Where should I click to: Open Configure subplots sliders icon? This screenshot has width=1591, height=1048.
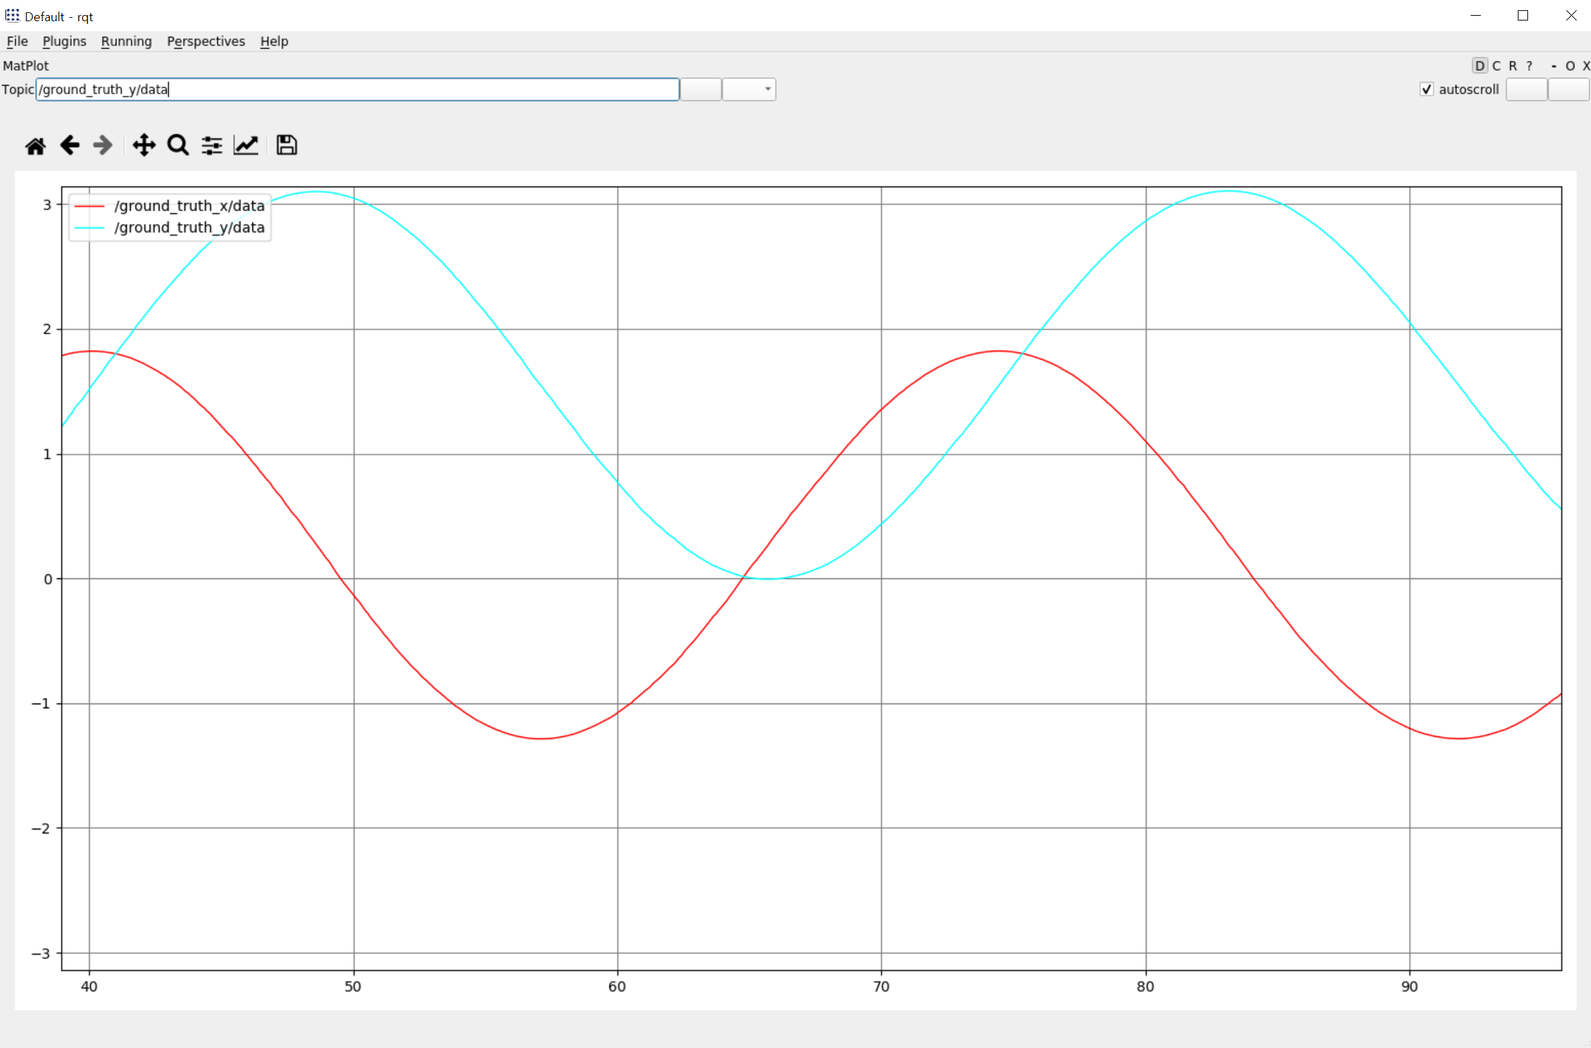point(212,145)
